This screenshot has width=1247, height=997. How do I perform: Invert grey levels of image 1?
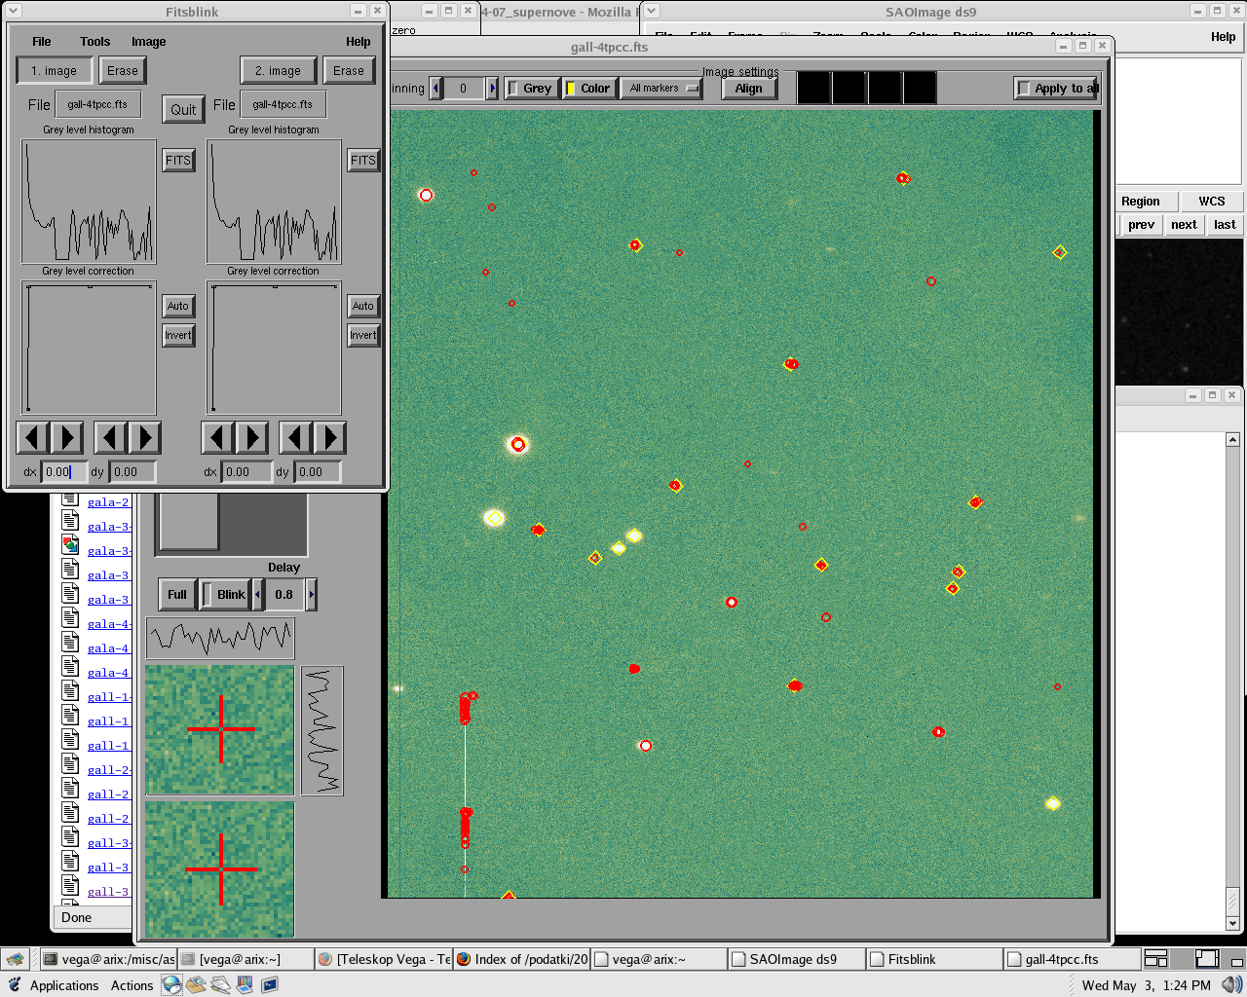pyautogui.click(x=178, y=335)
